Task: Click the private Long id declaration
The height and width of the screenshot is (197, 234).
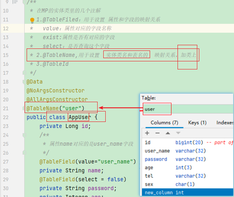Action: click(x=65, y=126)
